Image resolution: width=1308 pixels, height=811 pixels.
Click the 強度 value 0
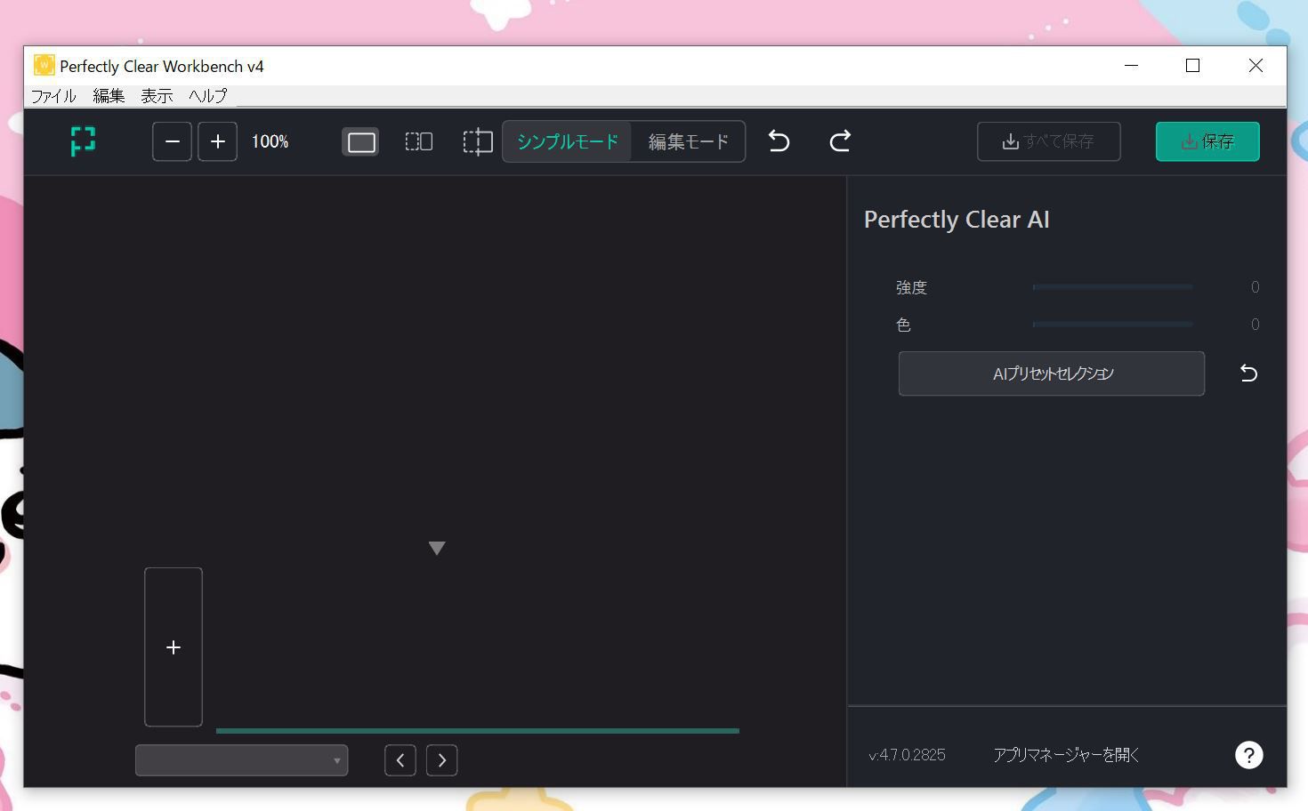[1255, 287]
